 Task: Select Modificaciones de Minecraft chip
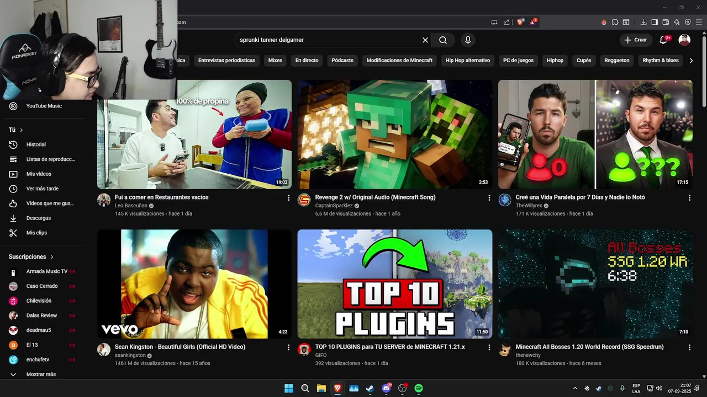pos(399,61)
